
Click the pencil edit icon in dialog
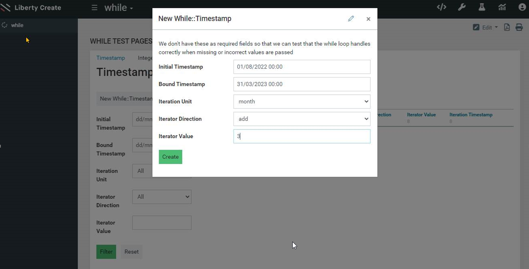pyautogui.click(x=351, y=19)
